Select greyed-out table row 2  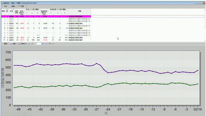46,19
